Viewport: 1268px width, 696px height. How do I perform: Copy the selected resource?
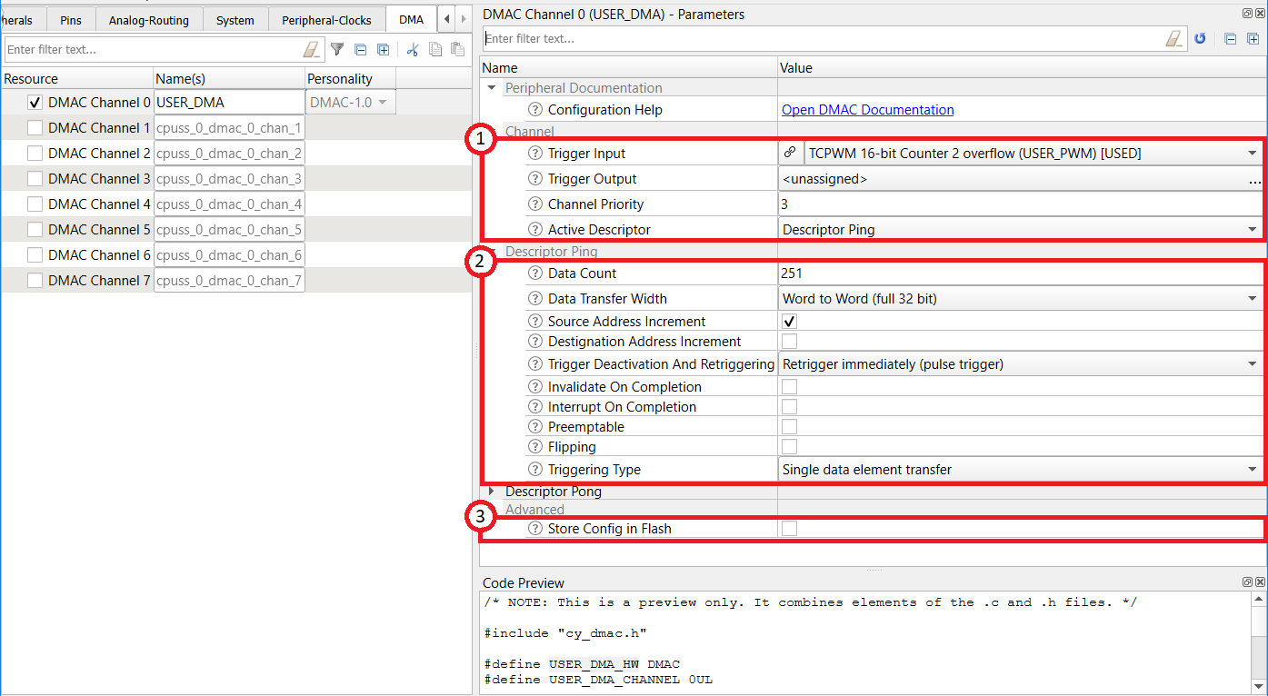point(435,50)
